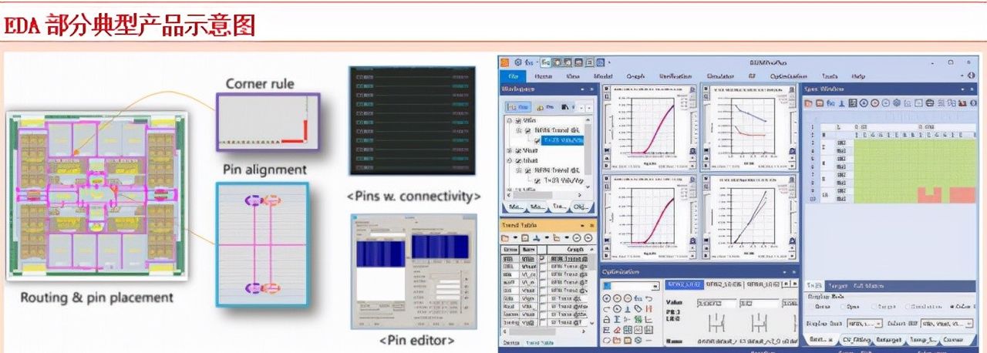Click the padlock icon in Optimization tool grid
This screenshot has height=353, width=987.
click(x=607, y=319)
